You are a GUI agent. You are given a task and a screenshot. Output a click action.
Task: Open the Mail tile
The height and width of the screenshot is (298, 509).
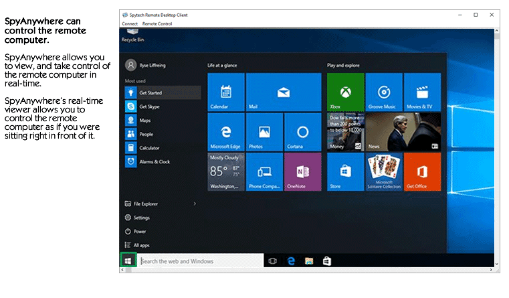284,92
